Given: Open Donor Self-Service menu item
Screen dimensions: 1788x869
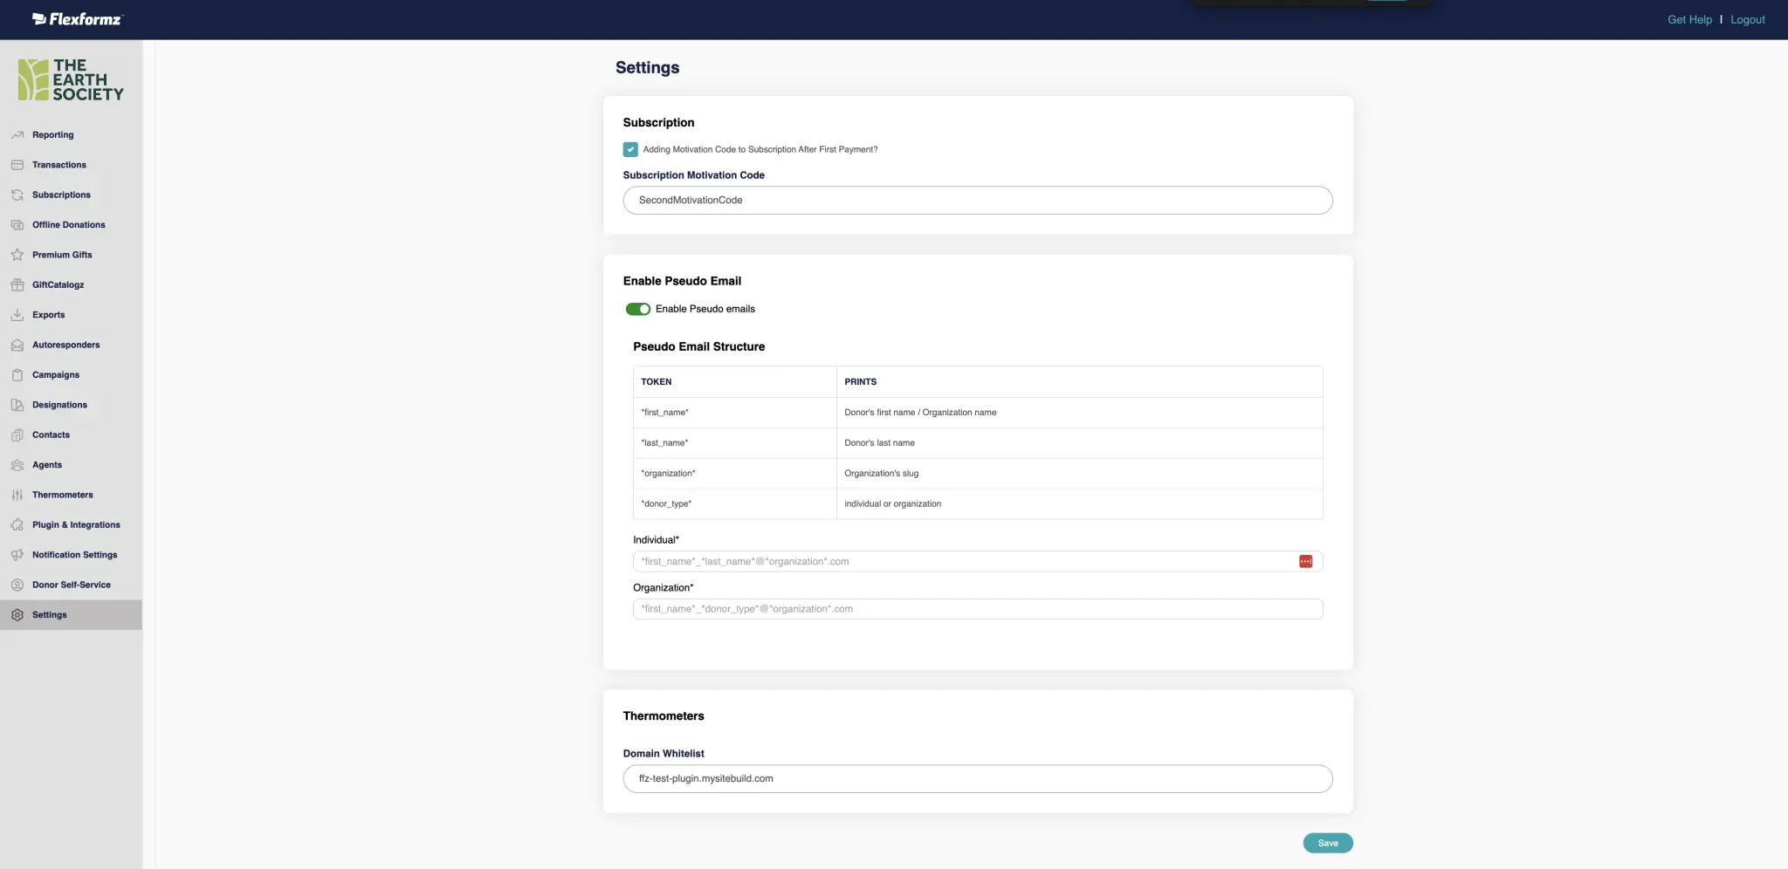Looking at the screenshot, I should (72, 585).
